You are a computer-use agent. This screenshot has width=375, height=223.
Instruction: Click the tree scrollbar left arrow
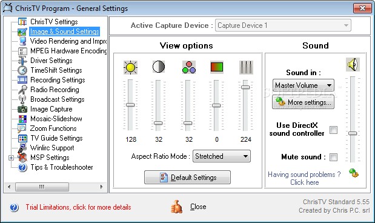click(x=9, y=187)
